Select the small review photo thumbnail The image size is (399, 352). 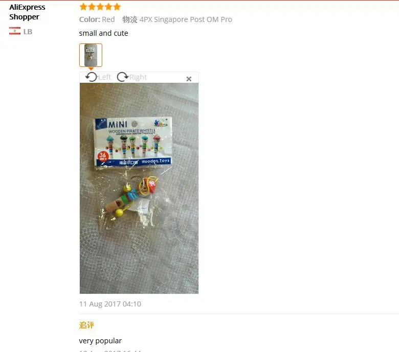91,55
